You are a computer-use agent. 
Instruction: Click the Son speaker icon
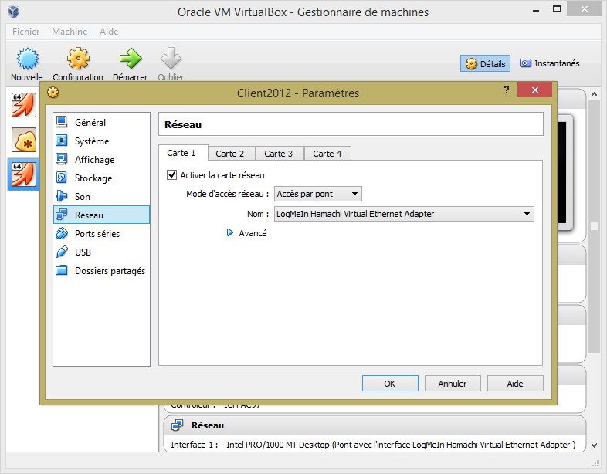coord(62,196)
